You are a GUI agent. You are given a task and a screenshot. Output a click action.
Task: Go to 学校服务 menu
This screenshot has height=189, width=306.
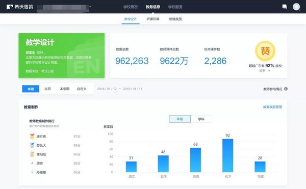tap(175, 7)
